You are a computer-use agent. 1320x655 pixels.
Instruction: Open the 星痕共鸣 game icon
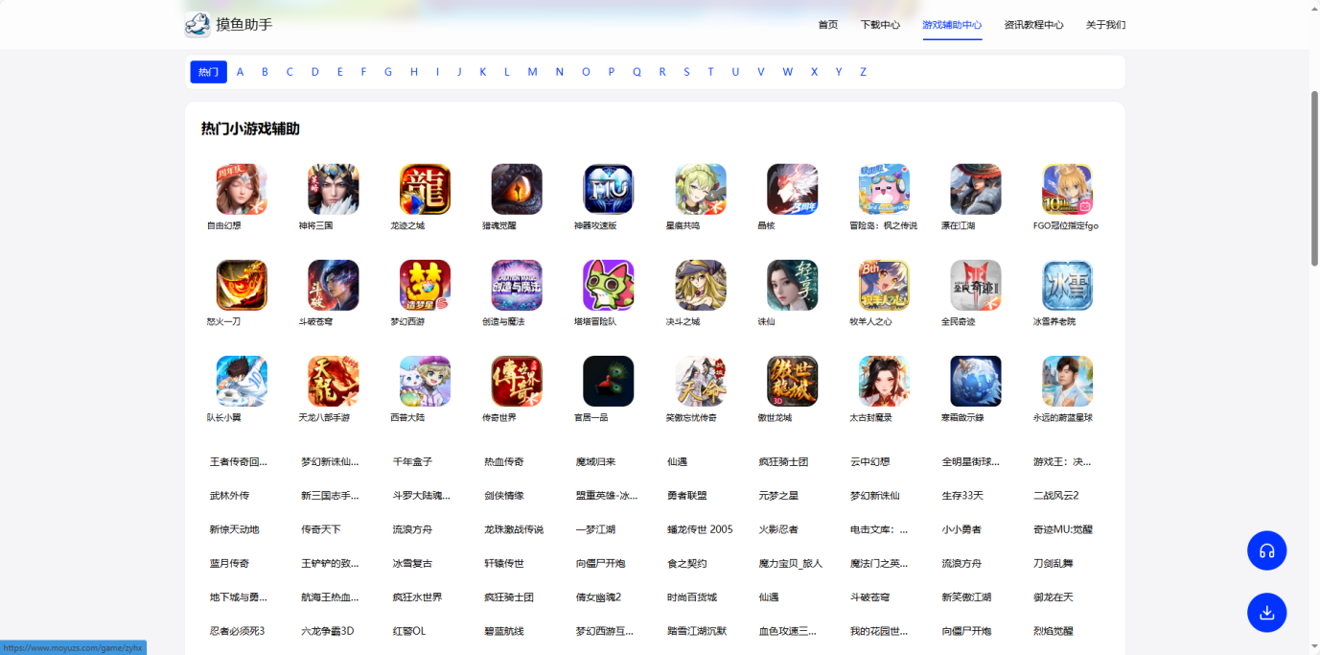click(x=701, y=189)
